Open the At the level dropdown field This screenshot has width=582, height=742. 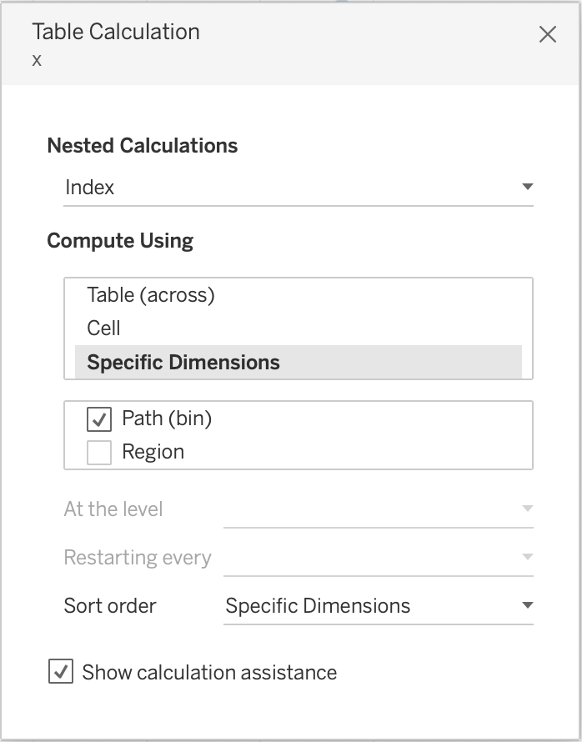pos(377,509)
